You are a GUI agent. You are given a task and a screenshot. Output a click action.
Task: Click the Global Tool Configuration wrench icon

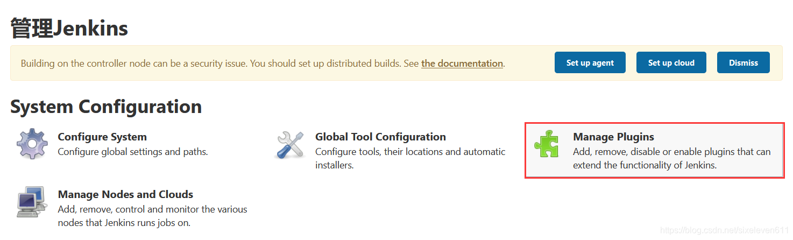click(290, 145)
